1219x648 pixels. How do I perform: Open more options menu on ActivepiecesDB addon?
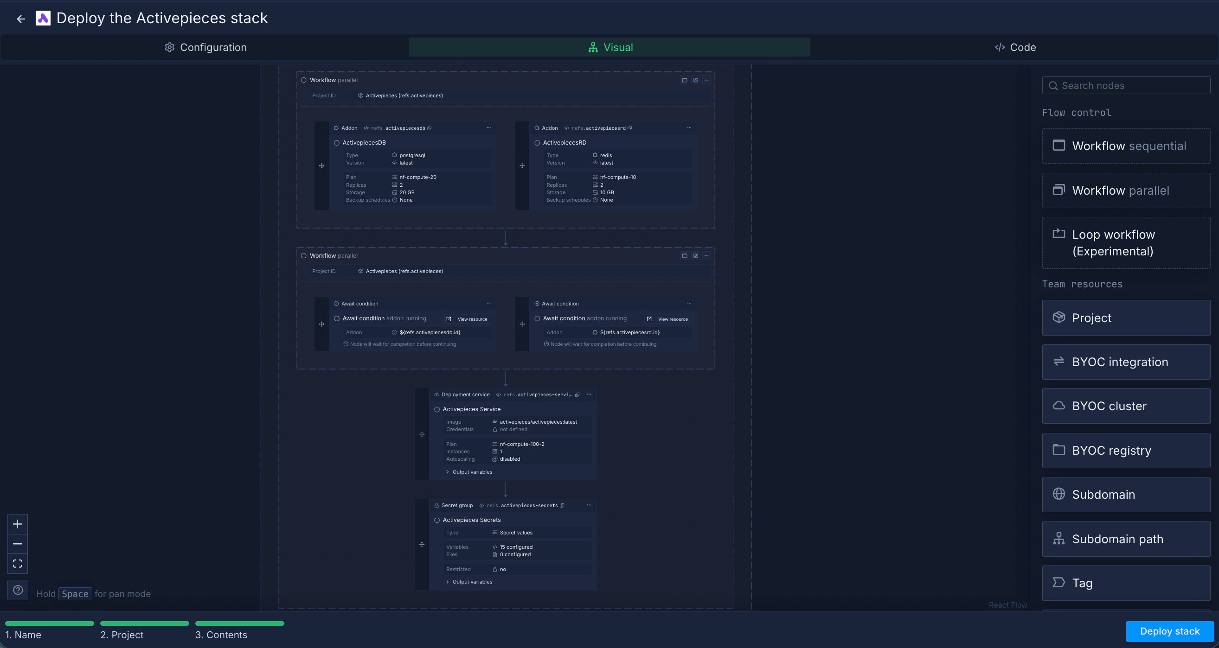(489, 128)
